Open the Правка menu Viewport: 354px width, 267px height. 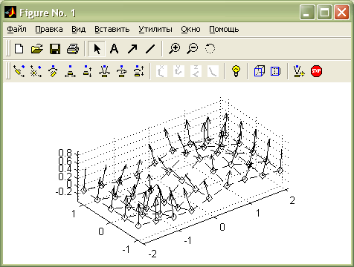(x=49, y=29)
